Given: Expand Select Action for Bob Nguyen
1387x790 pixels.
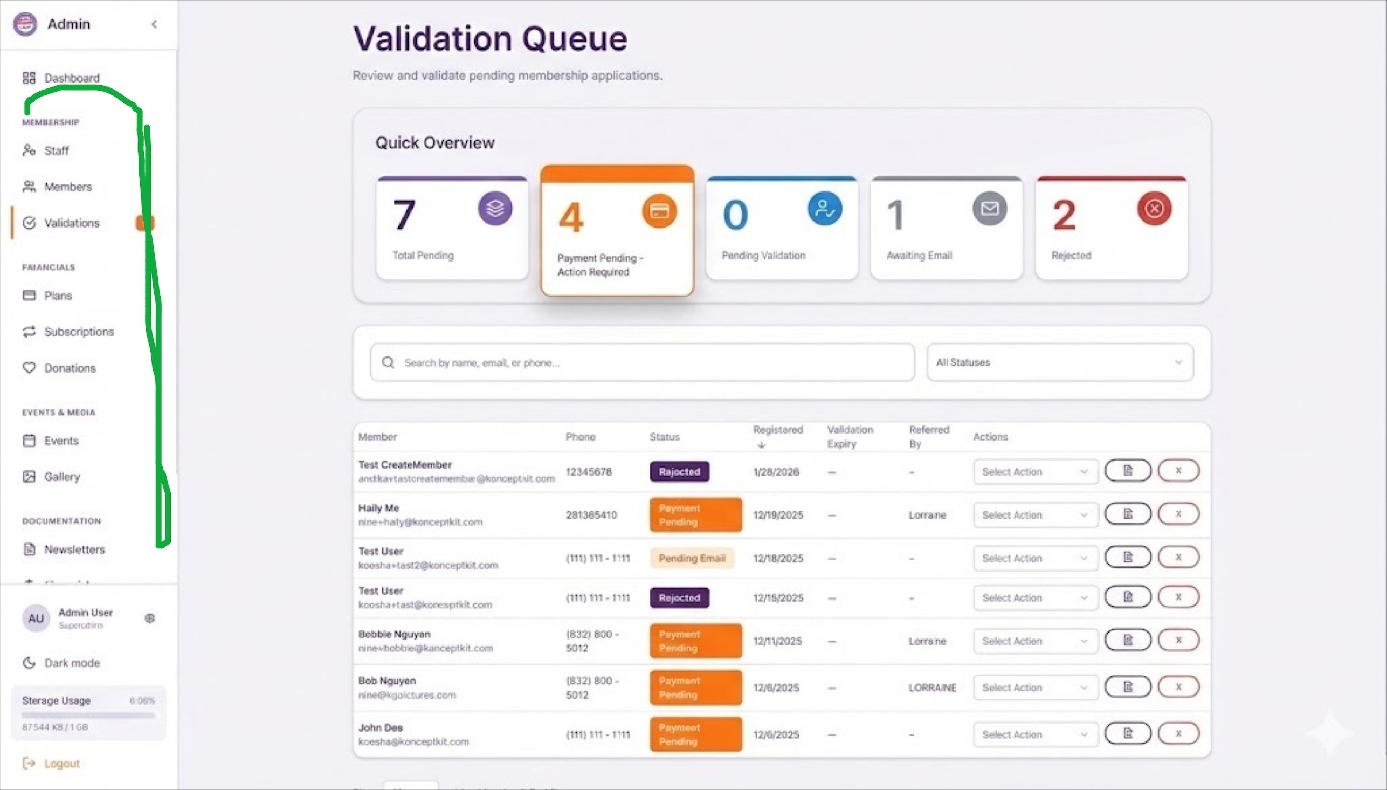Looking at the screenshot, I should point(1034,688).
